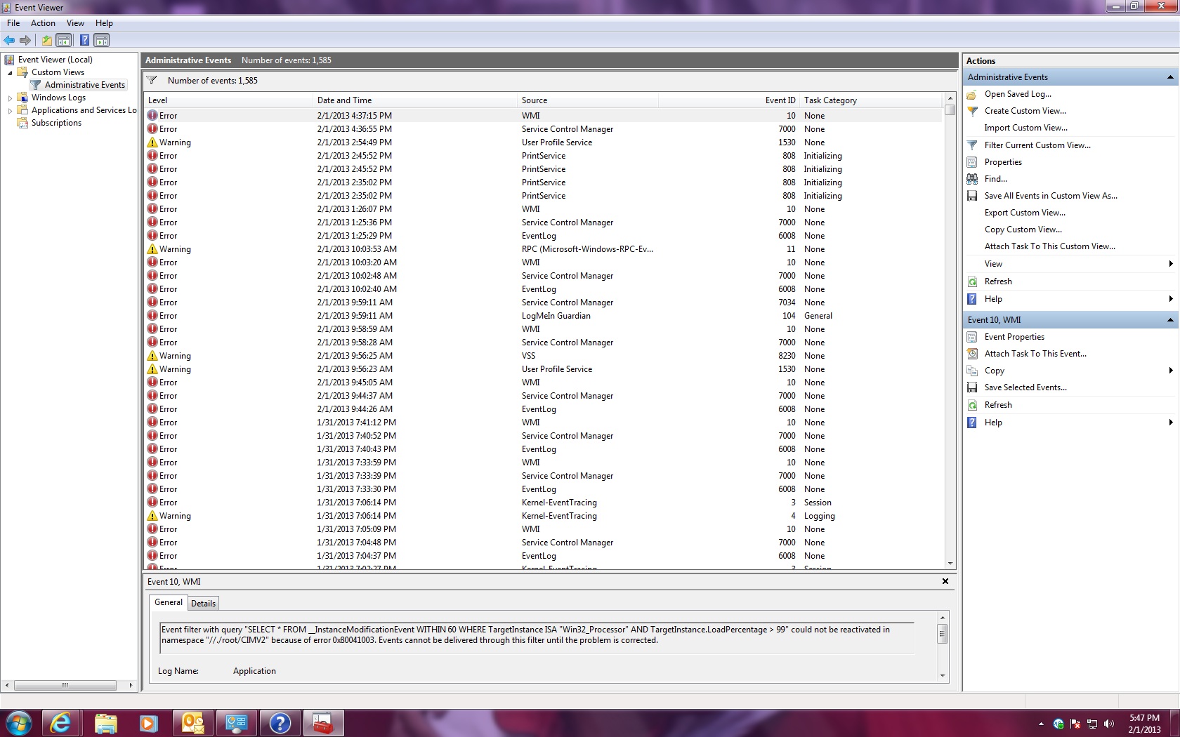The height and width of the screenshot is (737, 1180).
Task: Sort by Date and Time column header
Action: [x=414, y=100]
